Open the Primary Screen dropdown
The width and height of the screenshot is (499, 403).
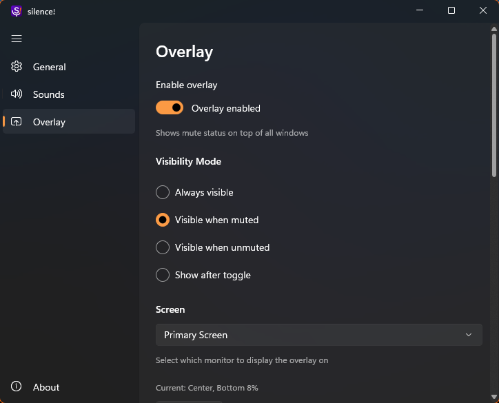319,335
